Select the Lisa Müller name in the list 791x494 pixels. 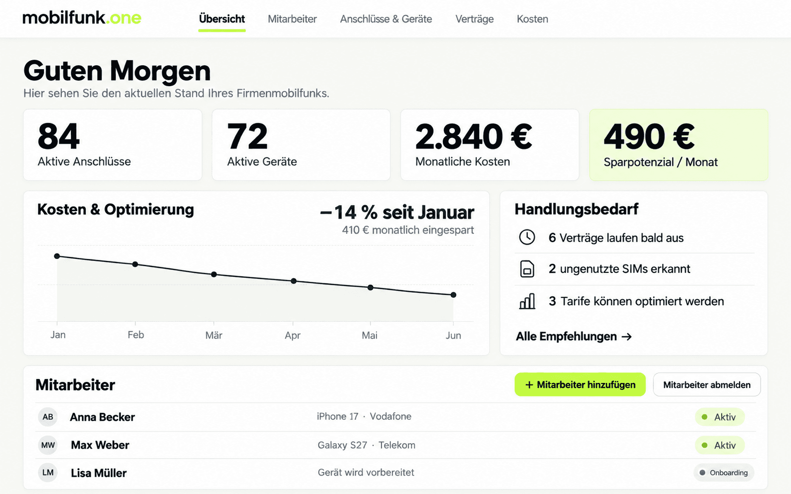pyautogui.click(x=99, y=473)
